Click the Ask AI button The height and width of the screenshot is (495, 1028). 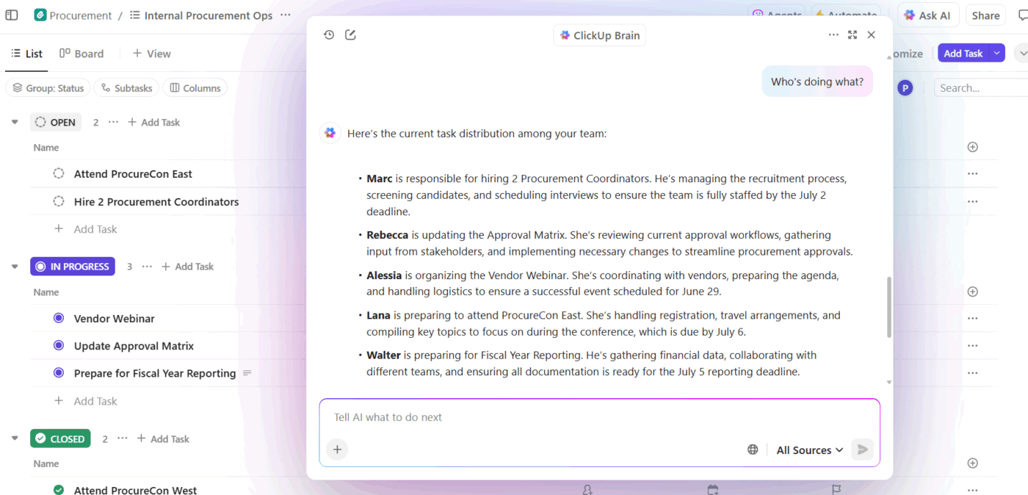928,15
